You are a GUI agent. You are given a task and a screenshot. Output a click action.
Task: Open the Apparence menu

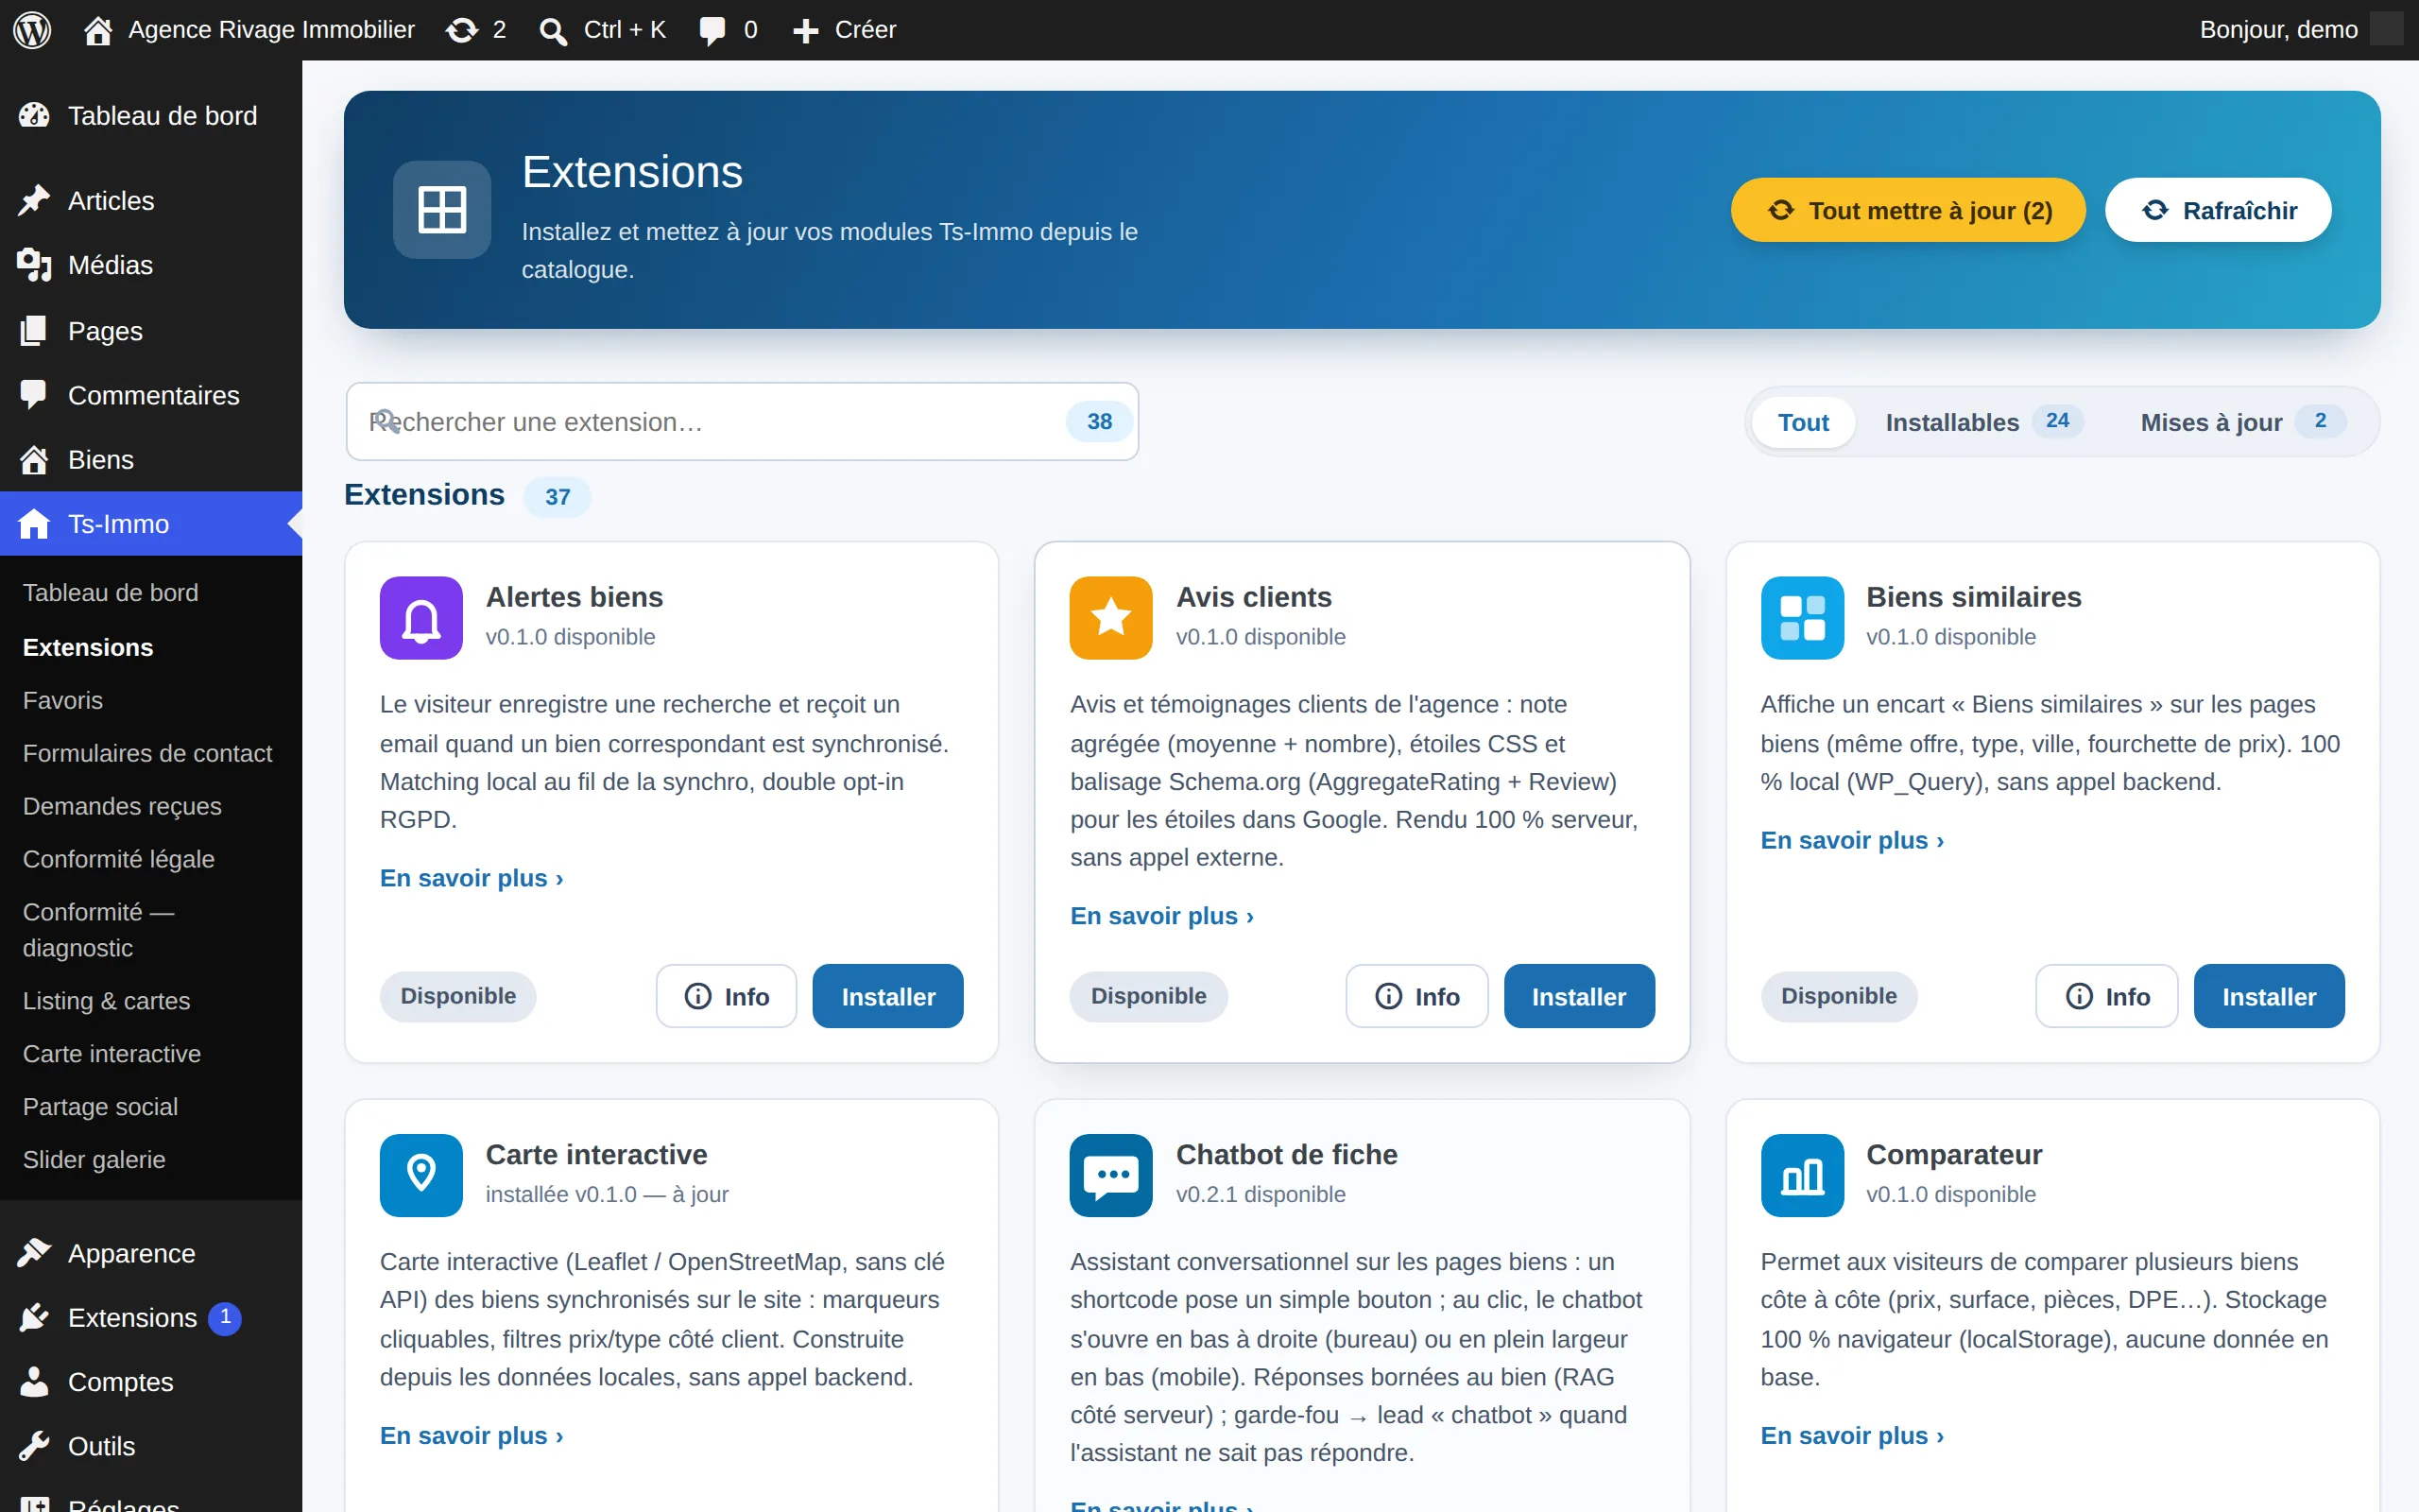coord(151,1253)
